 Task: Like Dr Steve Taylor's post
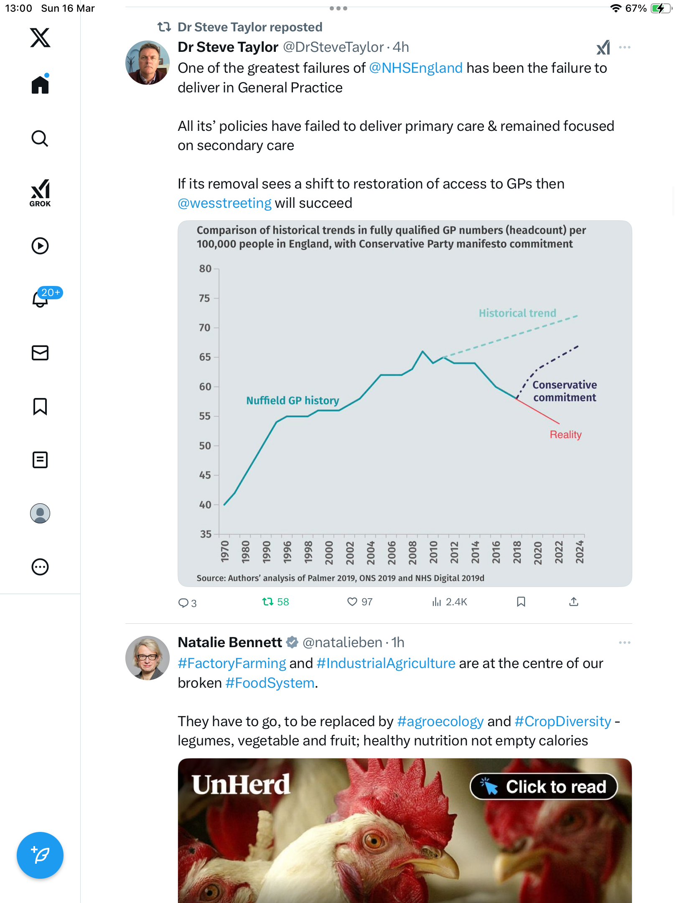click(360, 602)
